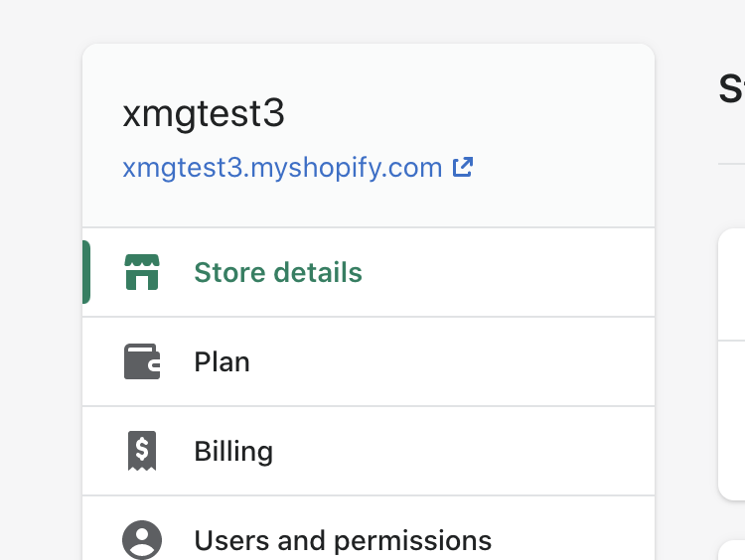Click the user avatar icon for permissions
745x560 pixels.
[x=142, y=540]
